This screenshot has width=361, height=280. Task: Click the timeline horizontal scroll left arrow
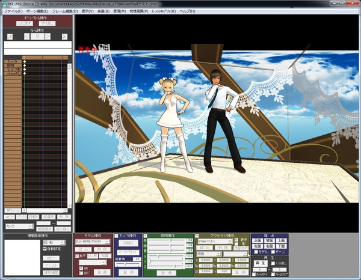[24, 210]
